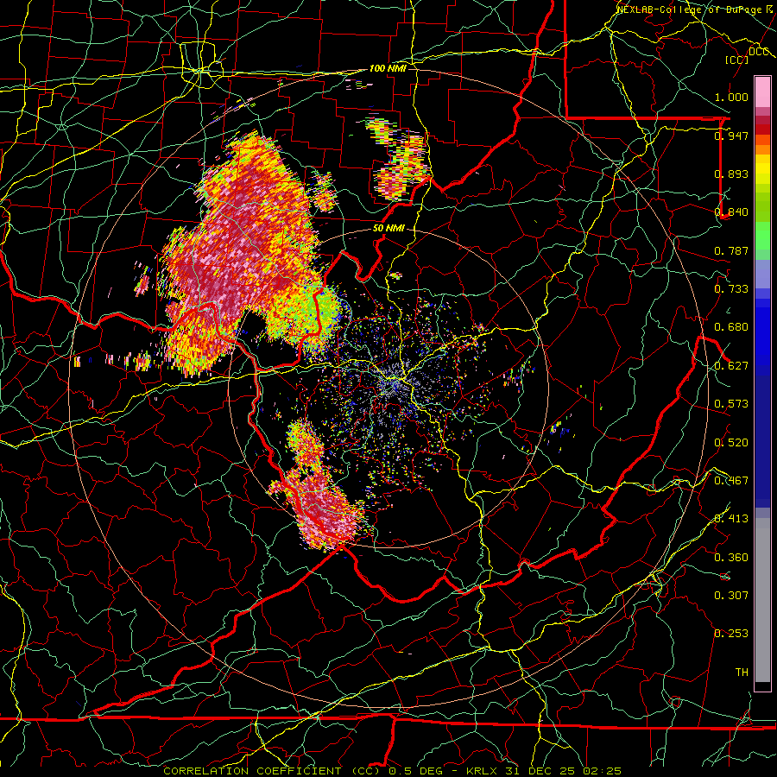Click the light pink segment of the color bar

click(762, 92)
